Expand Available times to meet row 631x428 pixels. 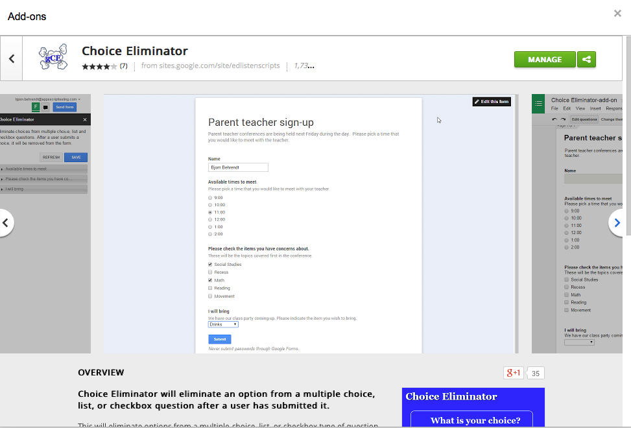click(43, 169)
